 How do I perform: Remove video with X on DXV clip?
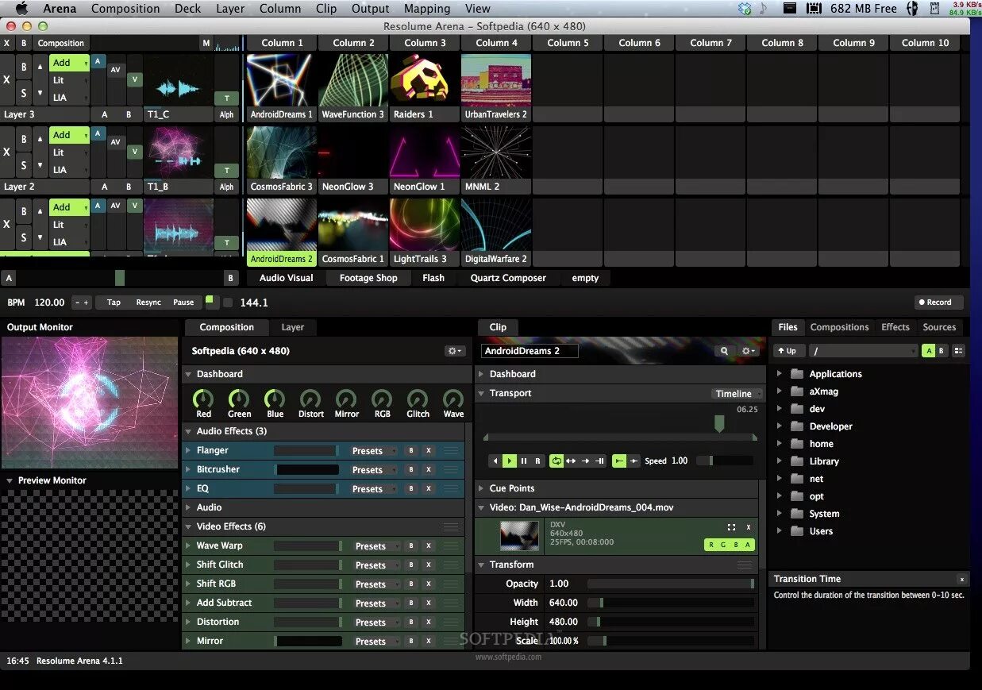(748, 527)
